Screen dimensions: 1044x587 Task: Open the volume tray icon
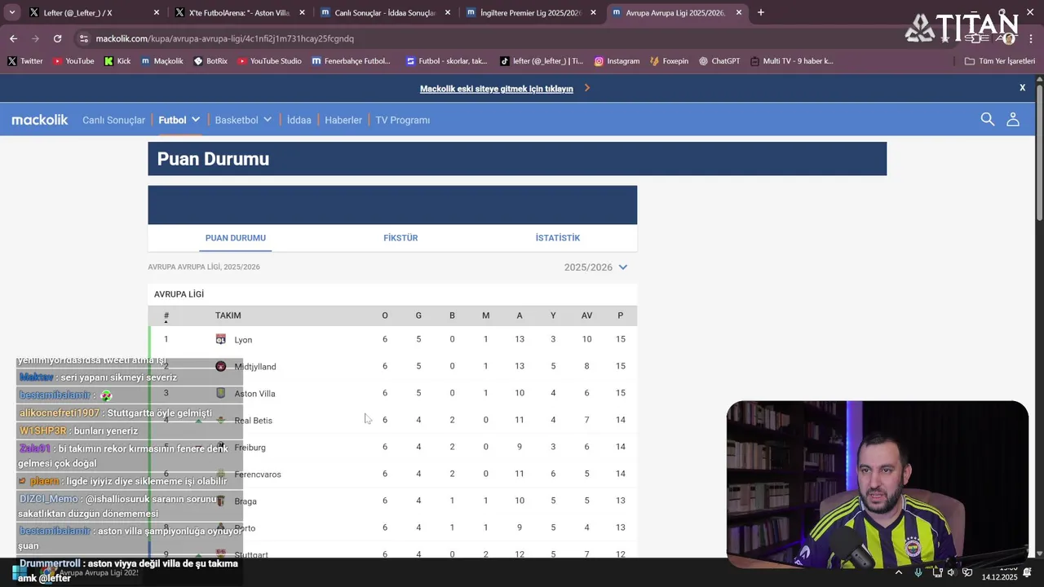pyautogui.click(x=951, y=572)
